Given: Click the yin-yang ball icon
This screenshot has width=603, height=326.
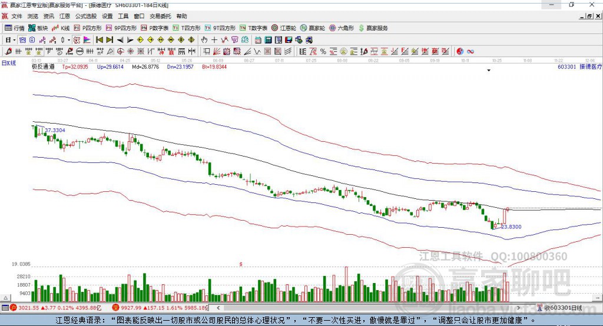Looking at the screenshot, I should (x=460, y=51).
